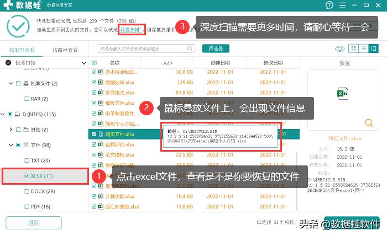Click the search magnifier in search box
This screenshot has width=387, height=236.
tap(189, 49)
